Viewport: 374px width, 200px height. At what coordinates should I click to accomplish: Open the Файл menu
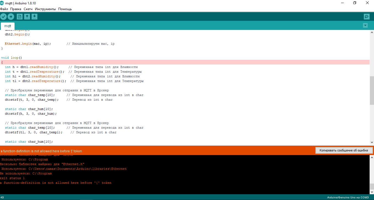tap(4, 9)
